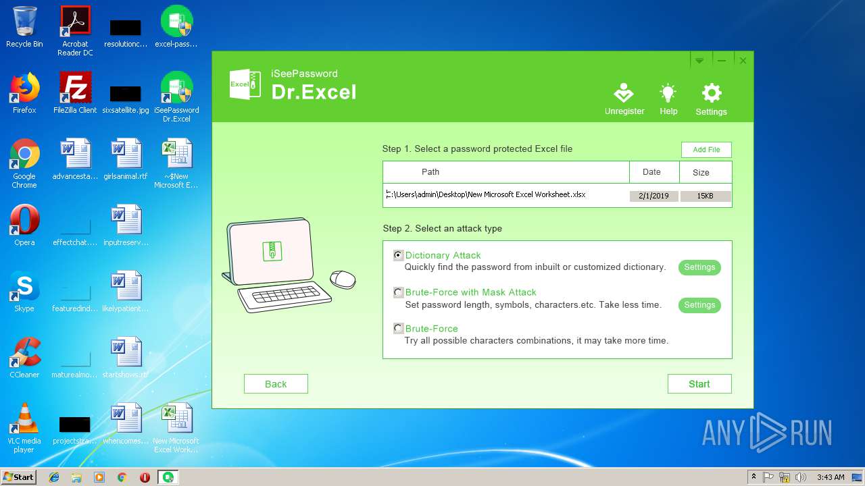Open Windows Explorer folder from taskbar

[76, 477]
